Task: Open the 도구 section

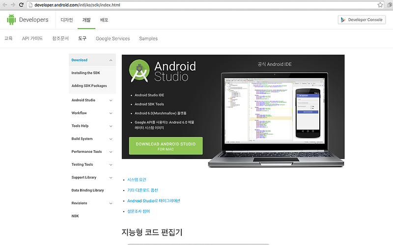Action: pyautogui.click(x=82, y=38)
